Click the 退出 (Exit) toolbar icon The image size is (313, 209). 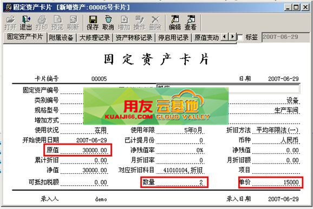(26, 23)
